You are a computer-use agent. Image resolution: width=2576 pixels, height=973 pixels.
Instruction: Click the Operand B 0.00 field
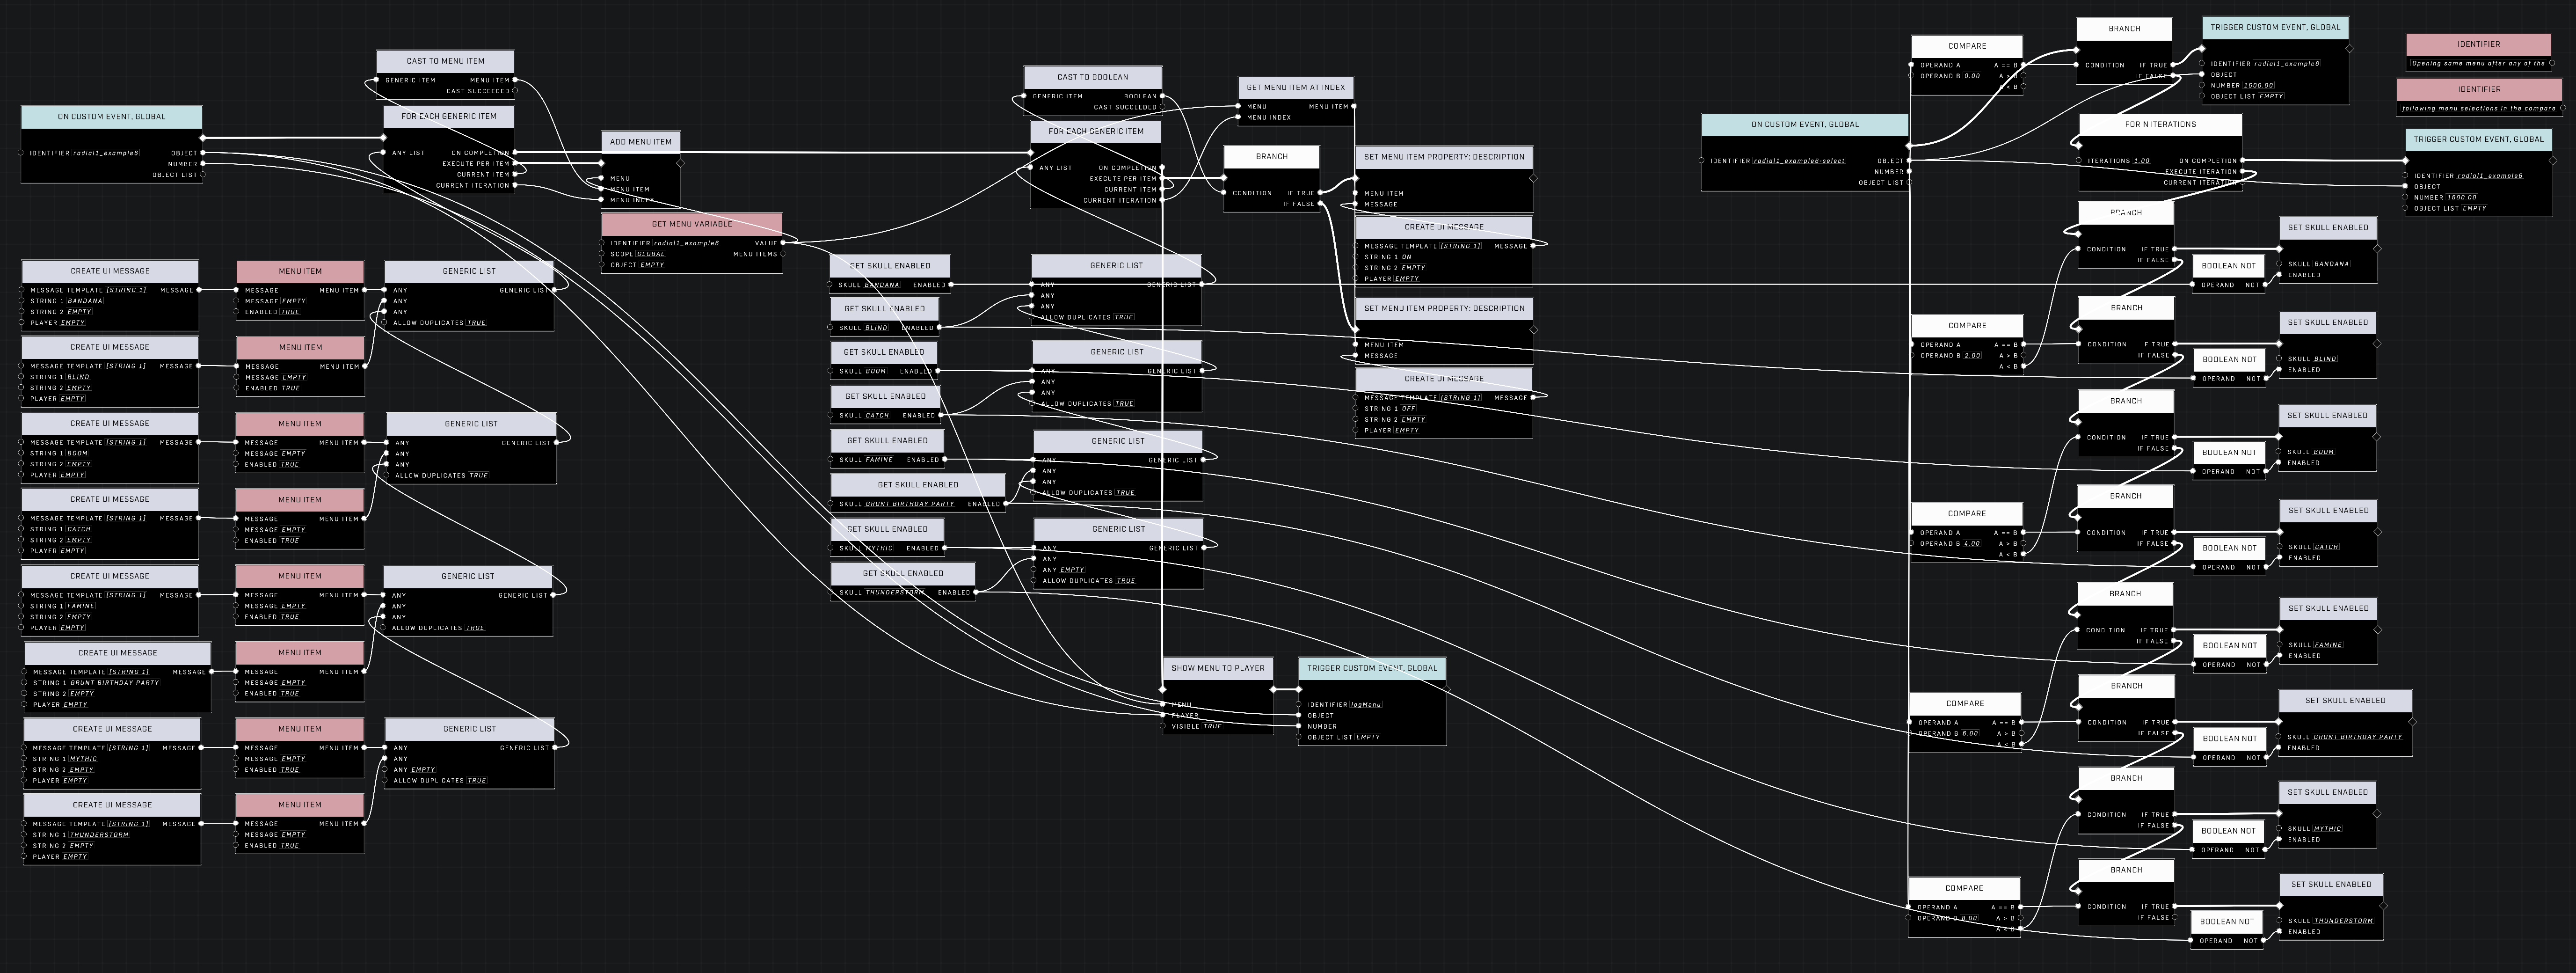(1971, 76)
